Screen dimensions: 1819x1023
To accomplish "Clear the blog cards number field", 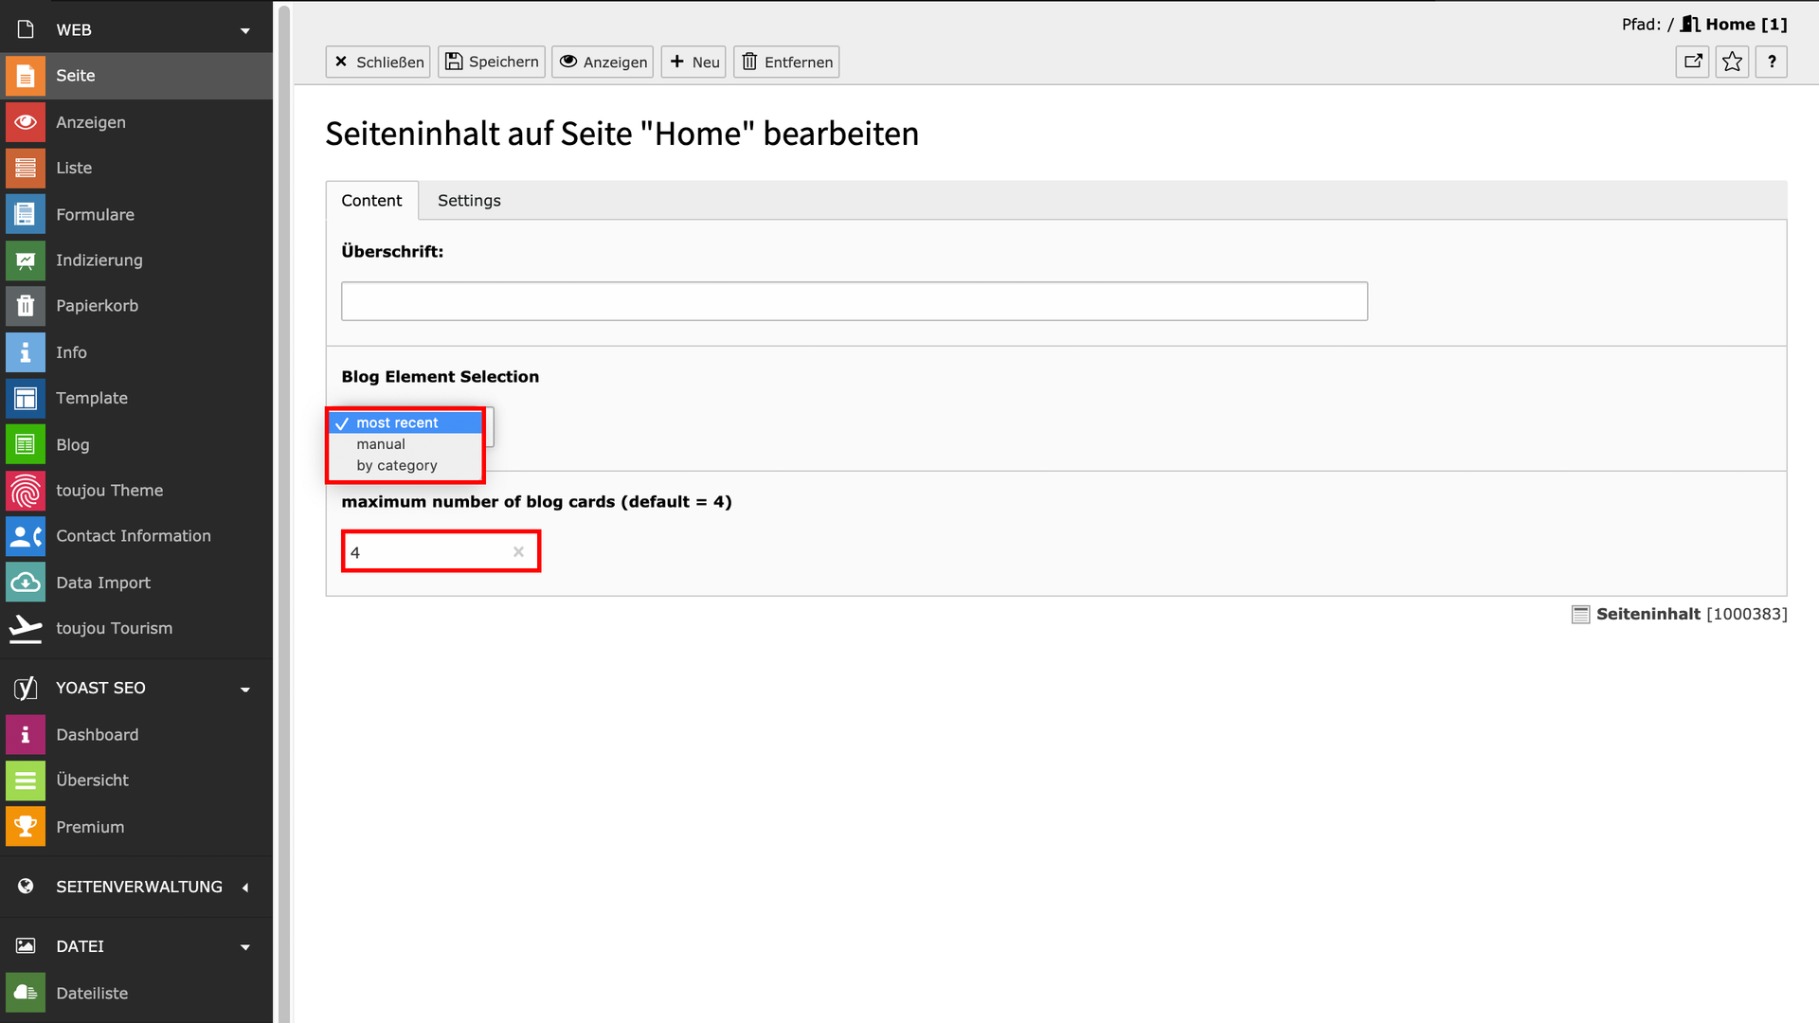I will coord(518,552).
